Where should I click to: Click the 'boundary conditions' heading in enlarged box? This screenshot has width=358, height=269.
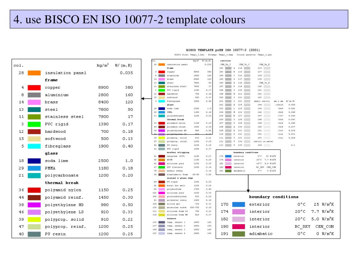[273, 197]
